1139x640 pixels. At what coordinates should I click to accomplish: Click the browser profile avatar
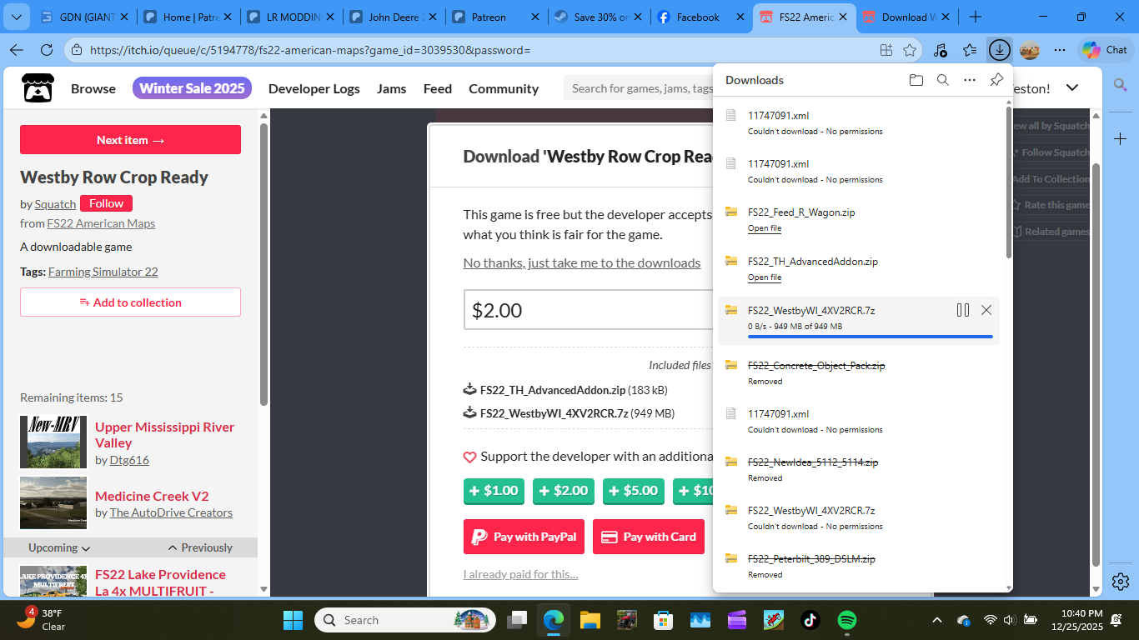click(1030, 50)
